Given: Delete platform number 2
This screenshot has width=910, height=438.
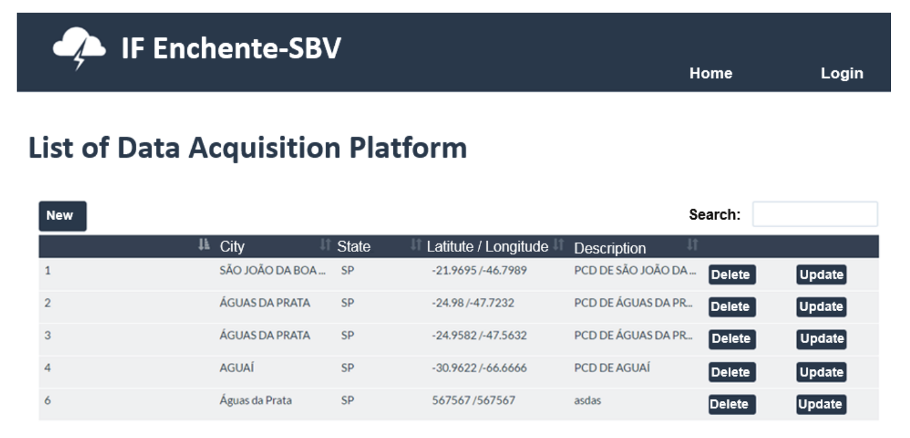Looking at the screenshot, I should click(x=731, y=307).
